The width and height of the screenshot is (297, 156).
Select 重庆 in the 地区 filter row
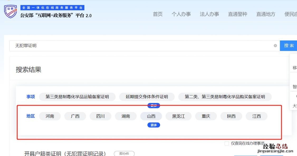pos(206,116)
